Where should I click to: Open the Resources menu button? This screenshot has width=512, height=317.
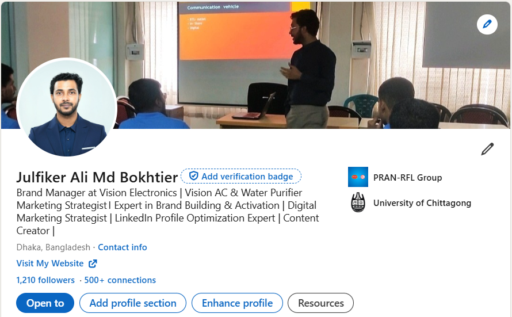pos(320,303)
